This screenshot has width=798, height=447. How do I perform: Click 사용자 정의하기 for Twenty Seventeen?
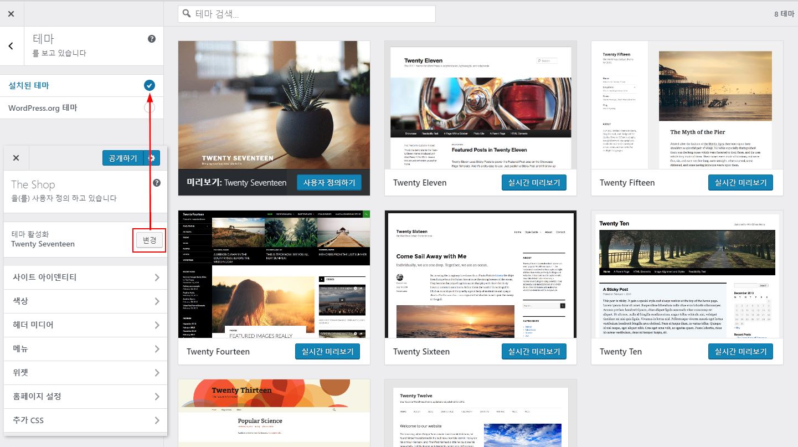tap(329, 182)
